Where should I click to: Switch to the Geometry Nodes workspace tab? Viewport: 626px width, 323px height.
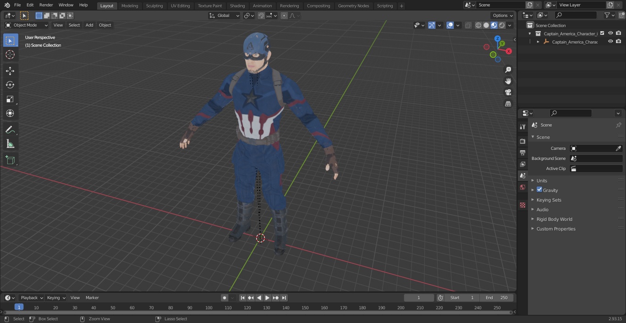click(353, 6)
